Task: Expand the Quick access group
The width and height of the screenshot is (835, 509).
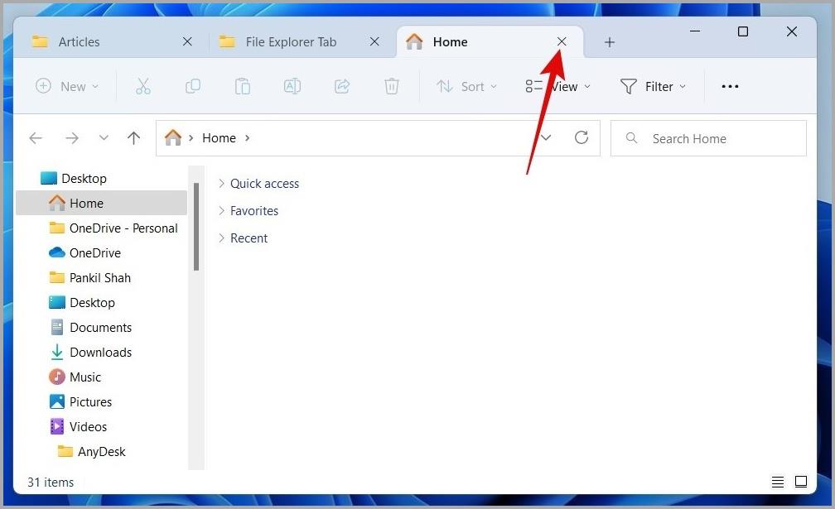Action: [221, 184]
